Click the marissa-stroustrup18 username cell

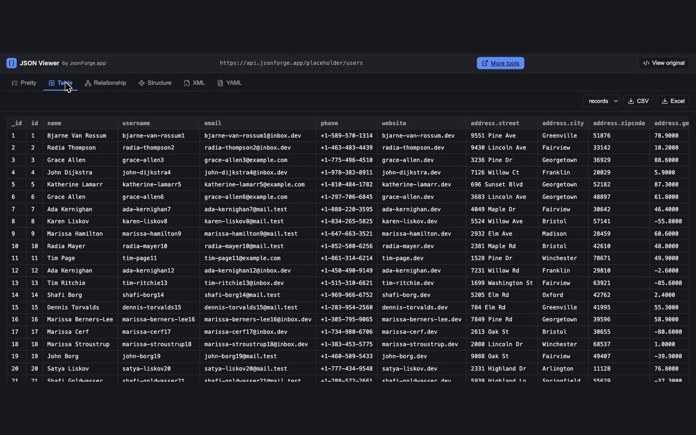(159, 344)
